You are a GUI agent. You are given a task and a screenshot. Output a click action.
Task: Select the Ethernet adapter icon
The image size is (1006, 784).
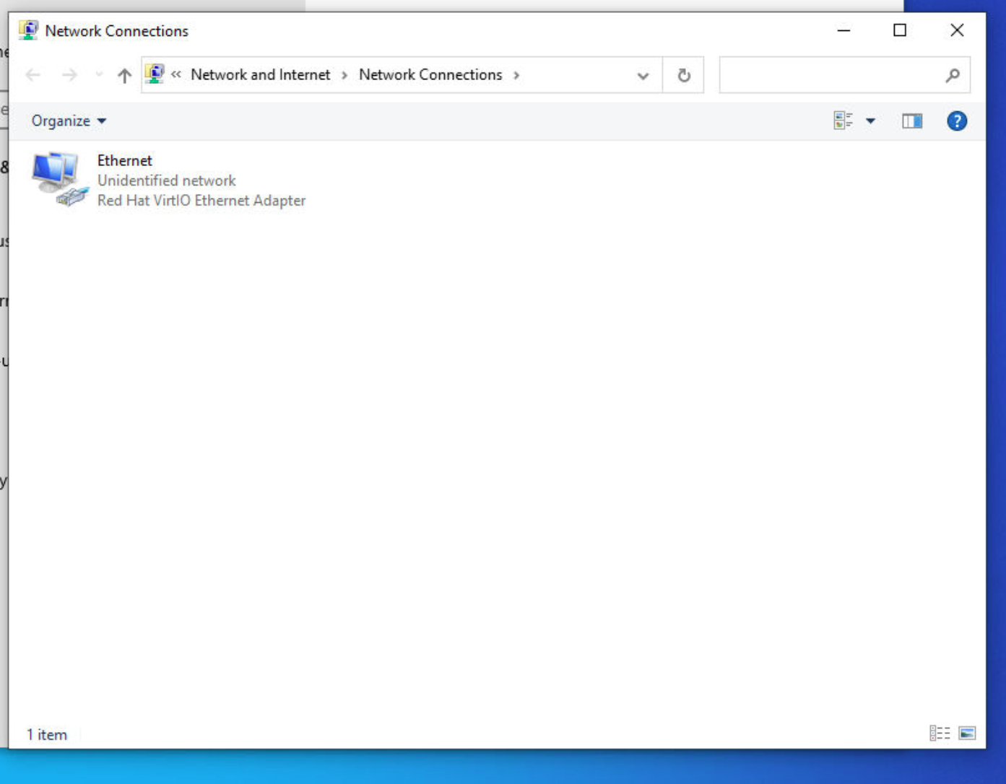click(x=59, y=180)
